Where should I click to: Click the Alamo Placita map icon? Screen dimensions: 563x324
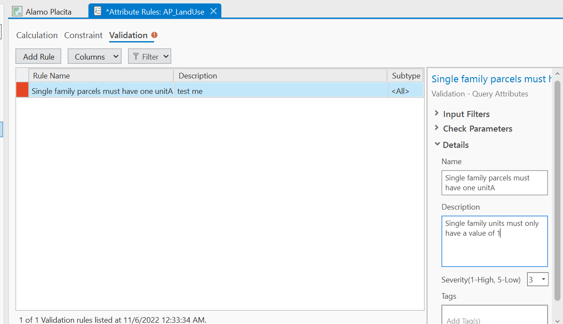click(x=17, y=12)
